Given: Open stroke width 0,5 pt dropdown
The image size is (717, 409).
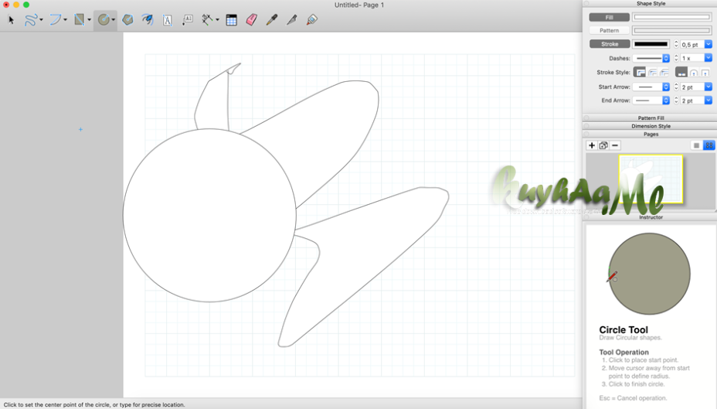Looking at the screenshot, I should pyautogui.click(x=709, y=44).
